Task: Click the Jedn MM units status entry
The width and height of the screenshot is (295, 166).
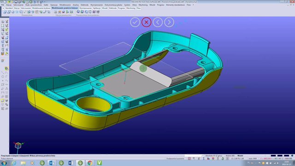Action: coord(253,159)
